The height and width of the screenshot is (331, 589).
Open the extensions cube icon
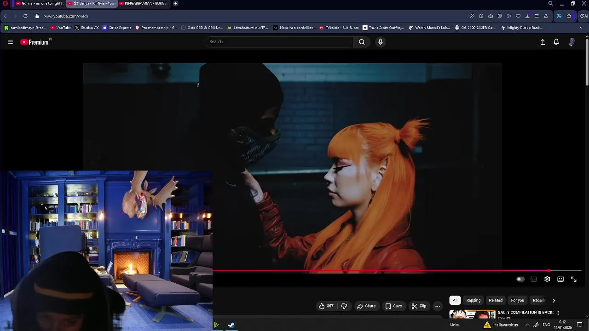pos(569,16)
